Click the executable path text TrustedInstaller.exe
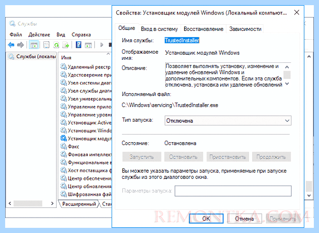This screenshot has width=319, height=233. point(170,105)
